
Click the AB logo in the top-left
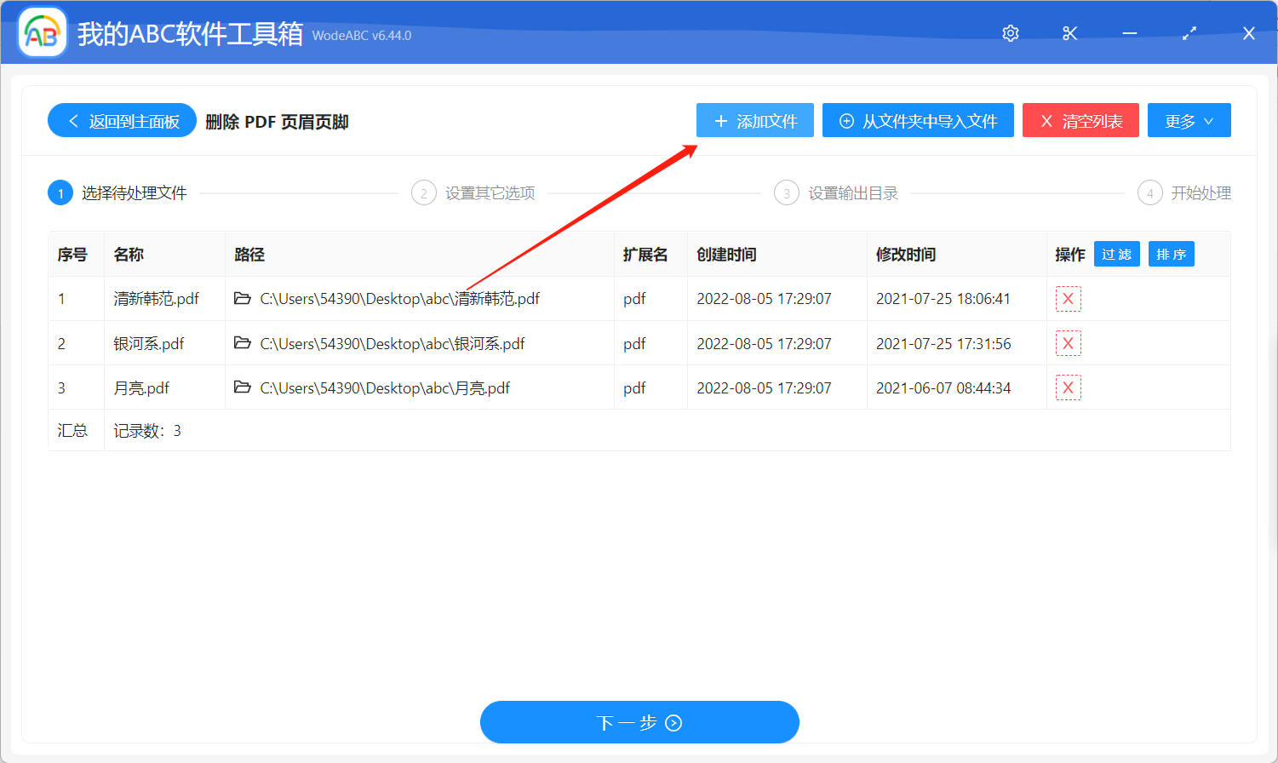pos(42,31)
